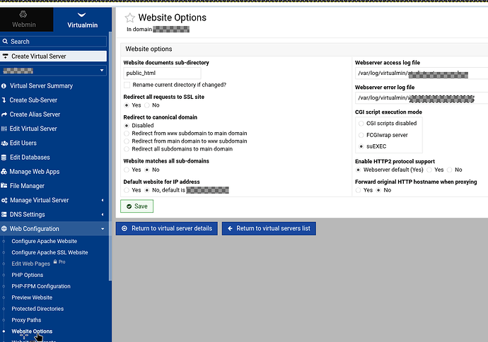Select Disabled for canonical domain redirect

click(x=127, y=126)
